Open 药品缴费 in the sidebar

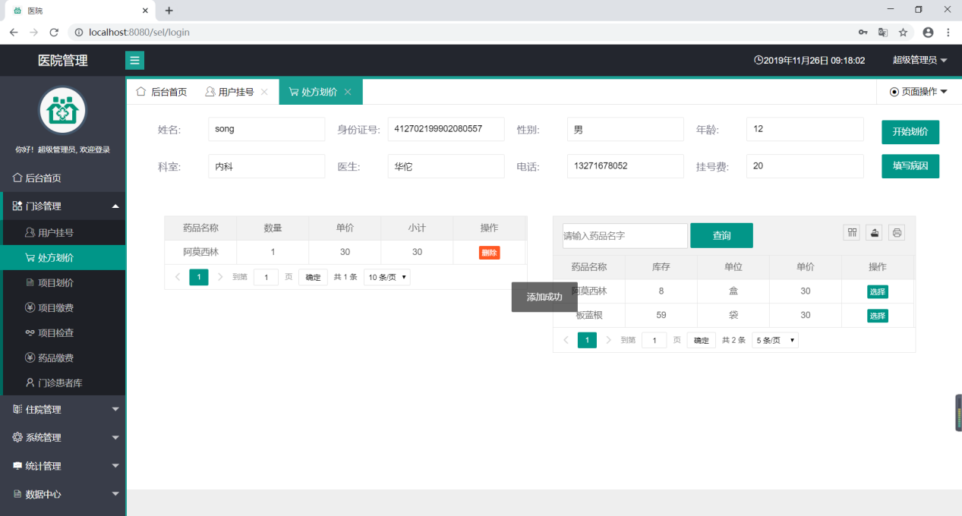pos(62,357)
